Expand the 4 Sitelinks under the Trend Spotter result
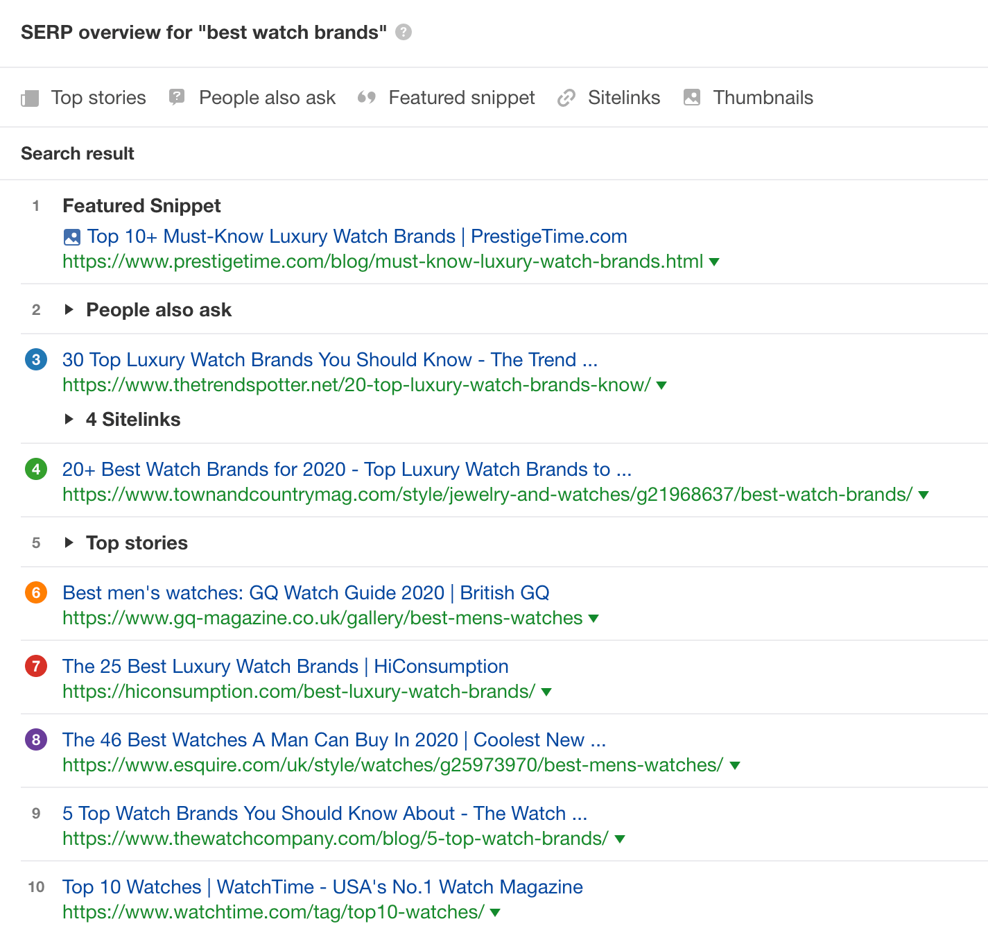The width and height of the screenshot is (988, 942). (69, 419)
